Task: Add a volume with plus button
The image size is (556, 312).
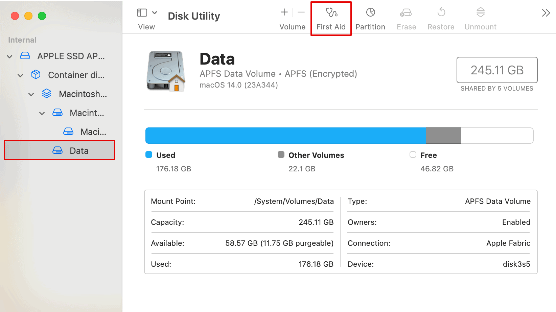Action: (284, 13)
